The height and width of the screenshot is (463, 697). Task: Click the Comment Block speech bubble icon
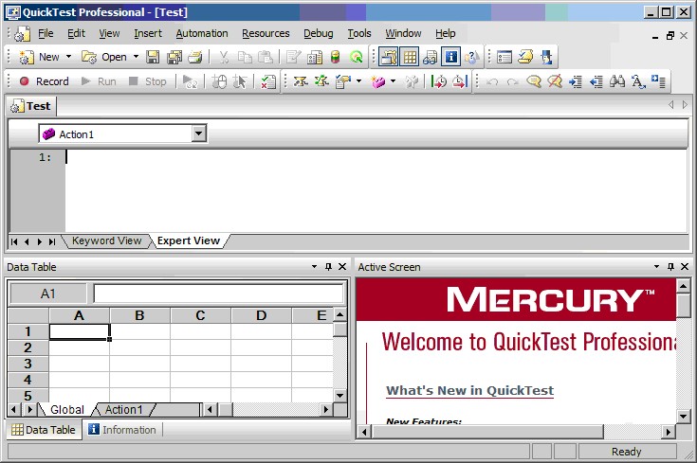point(533,81)
